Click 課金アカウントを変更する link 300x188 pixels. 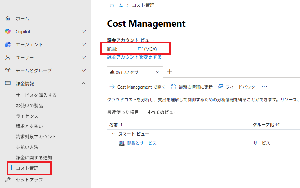134,57
